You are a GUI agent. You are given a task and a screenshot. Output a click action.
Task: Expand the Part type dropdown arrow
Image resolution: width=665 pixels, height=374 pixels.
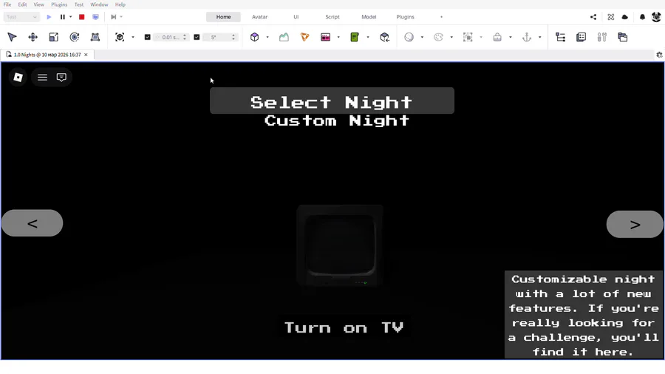click(x=267, y=37)
